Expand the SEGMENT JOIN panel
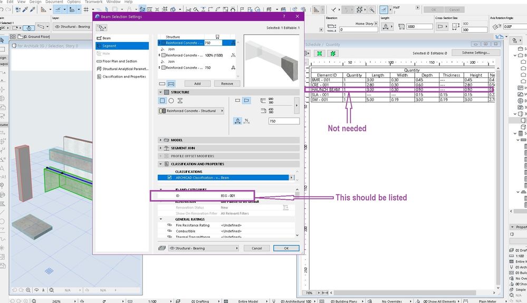Image resolution: width=527 pixels, height=303 pixels. click(161, 148)
